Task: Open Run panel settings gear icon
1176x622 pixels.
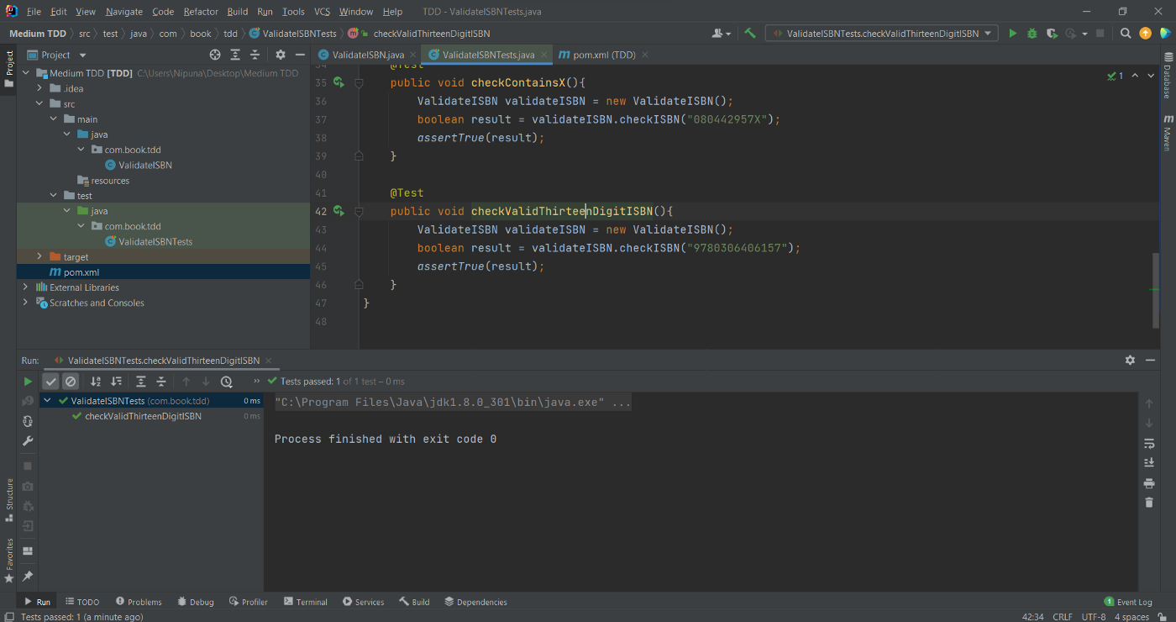Action: (1130, 360)
